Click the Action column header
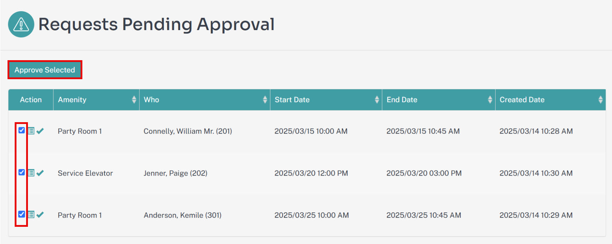The width and height of the screenshot is (612, 244). click(31, 100)
